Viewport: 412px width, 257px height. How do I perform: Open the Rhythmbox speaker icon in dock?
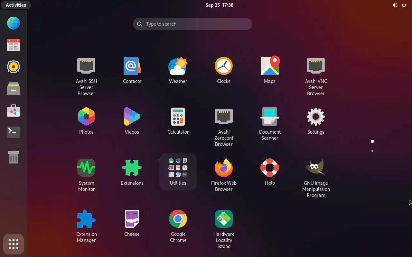click(14, 67)
